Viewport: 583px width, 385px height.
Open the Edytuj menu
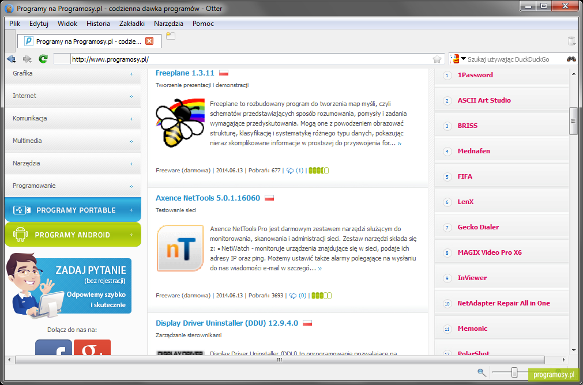[x=39, y=24]
